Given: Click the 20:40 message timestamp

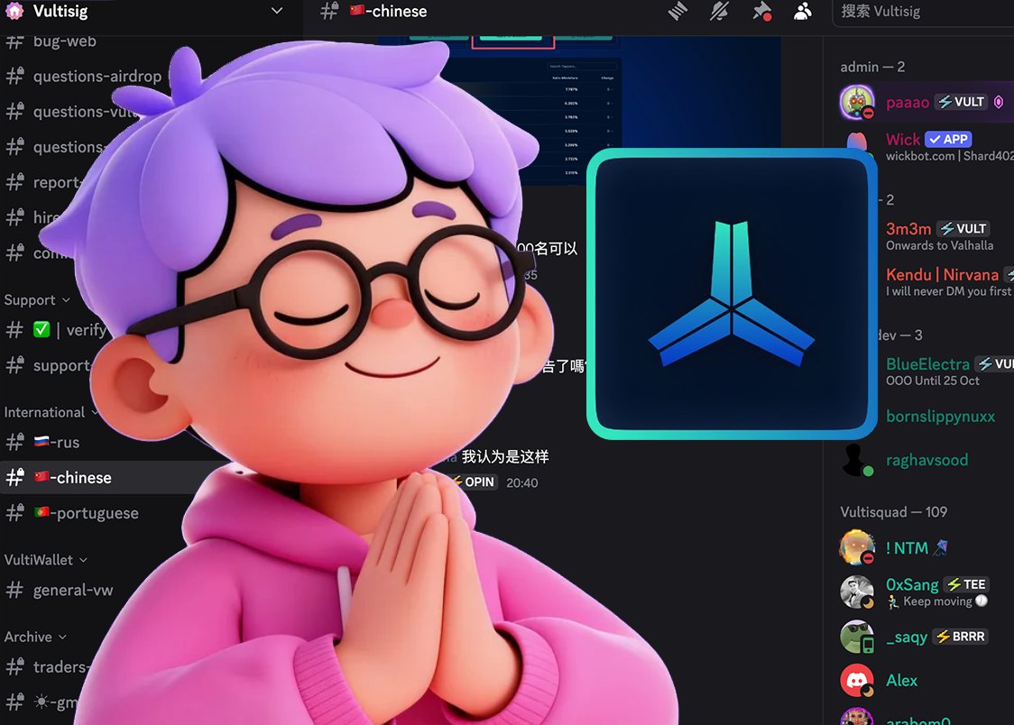Looking at the screenshot, I should point(521,483).
